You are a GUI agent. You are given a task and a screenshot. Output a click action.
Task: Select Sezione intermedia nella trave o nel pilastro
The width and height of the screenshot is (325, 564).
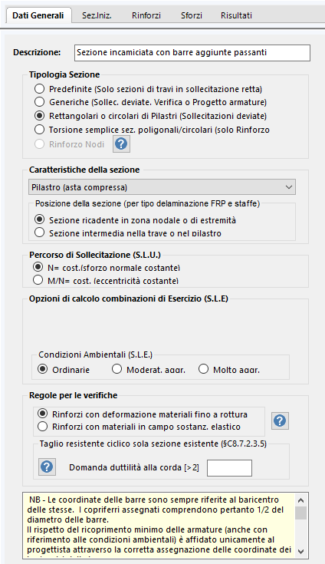coord(39,233)
